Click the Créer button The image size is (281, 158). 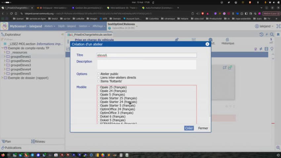pos(189,128)
